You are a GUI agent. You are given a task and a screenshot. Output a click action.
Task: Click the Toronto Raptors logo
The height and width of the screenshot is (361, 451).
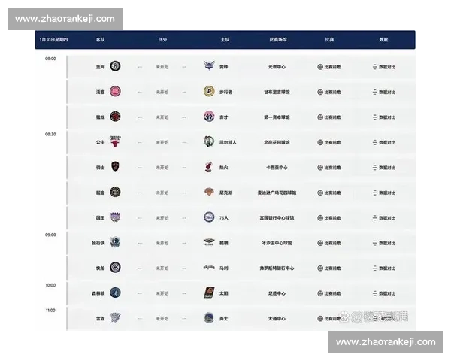(115, 117)
